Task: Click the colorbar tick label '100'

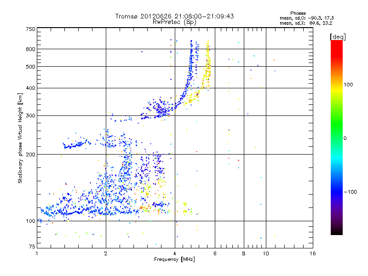Action: 348,85
